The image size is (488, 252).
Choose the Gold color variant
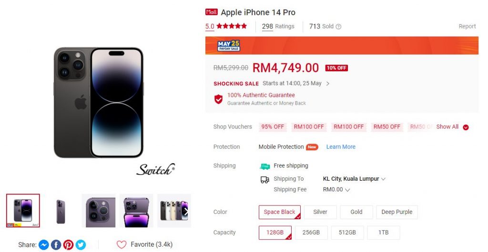356,212
